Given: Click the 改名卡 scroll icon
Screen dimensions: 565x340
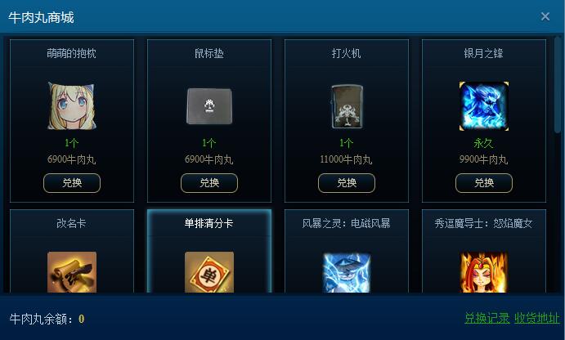Looking at the screenshot, I should 72,272.
